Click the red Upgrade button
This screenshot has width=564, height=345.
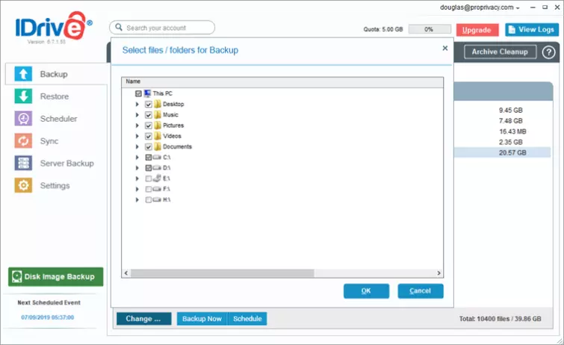click(x=477, y=30)
